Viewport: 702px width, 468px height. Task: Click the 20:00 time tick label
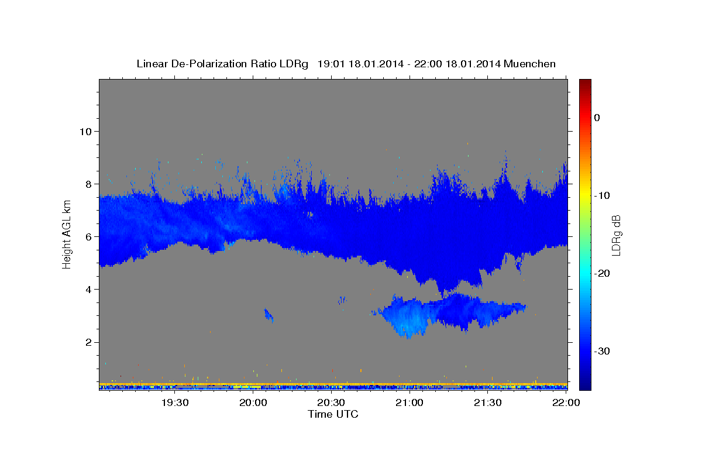[x=253, y=402]
